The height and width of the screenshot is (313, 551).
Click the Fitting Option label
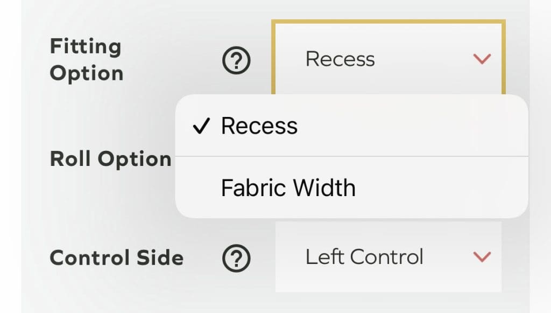coord(86,60)
